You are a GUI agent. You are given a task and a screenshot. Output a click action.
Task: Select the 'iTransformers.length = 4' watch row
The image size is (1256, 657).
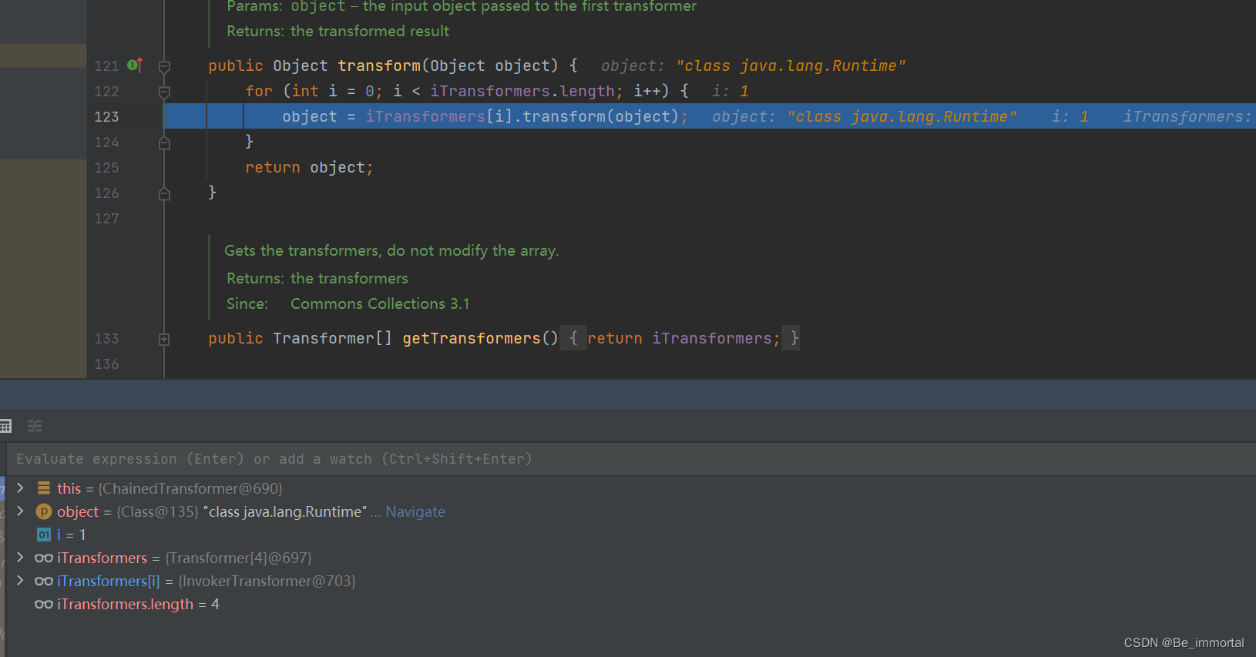(x=632, y=604)
